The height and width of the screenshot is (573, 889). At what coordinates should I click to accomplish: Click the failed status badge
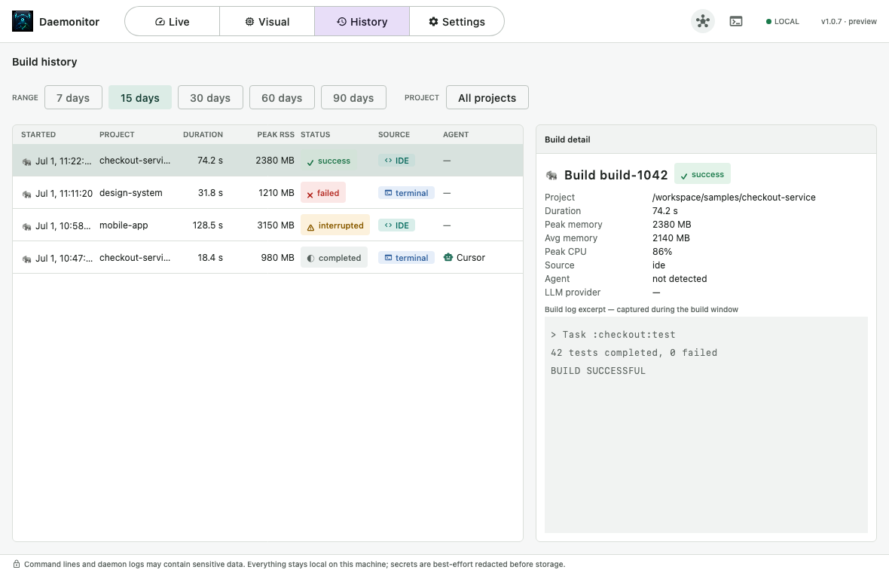[x=322, y=193]
